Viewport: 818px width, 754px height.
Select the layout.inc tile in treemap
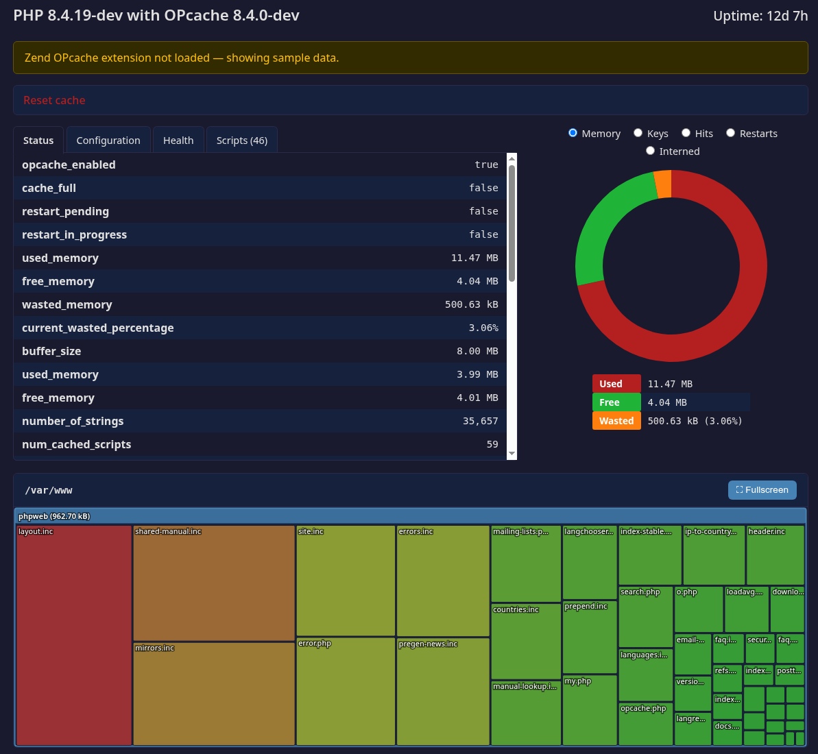[73, 634]
